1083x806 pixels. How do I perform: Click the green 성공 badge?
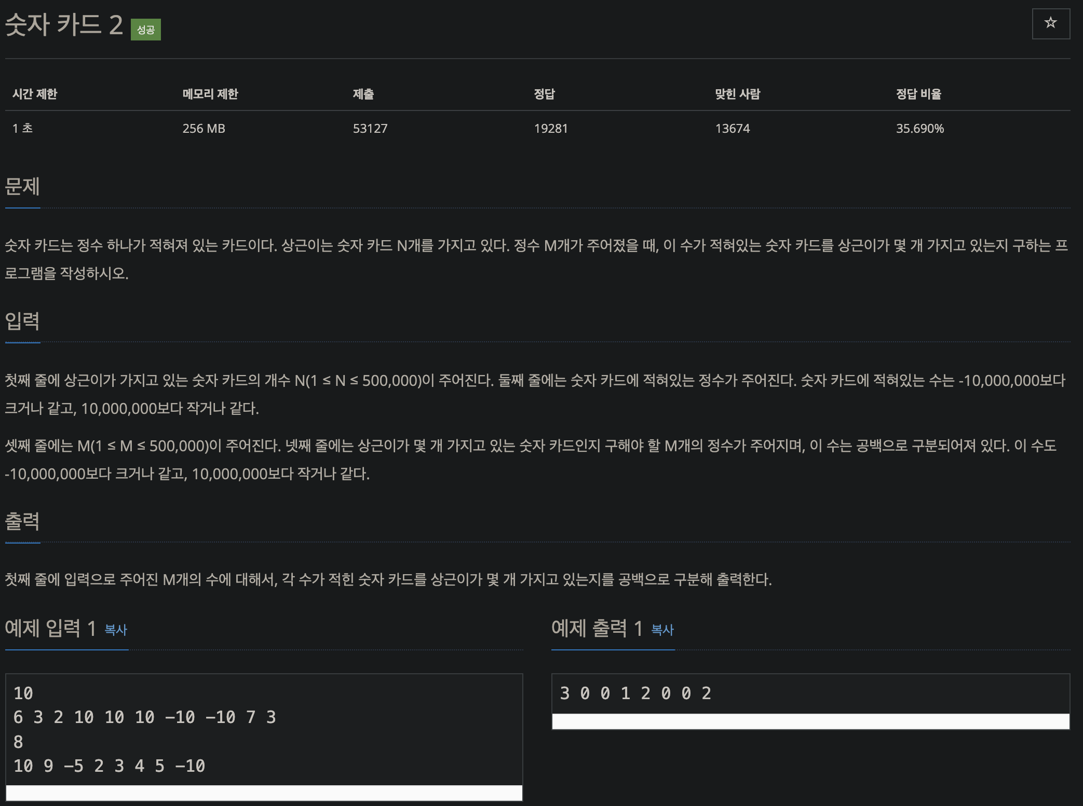point(145,30)
